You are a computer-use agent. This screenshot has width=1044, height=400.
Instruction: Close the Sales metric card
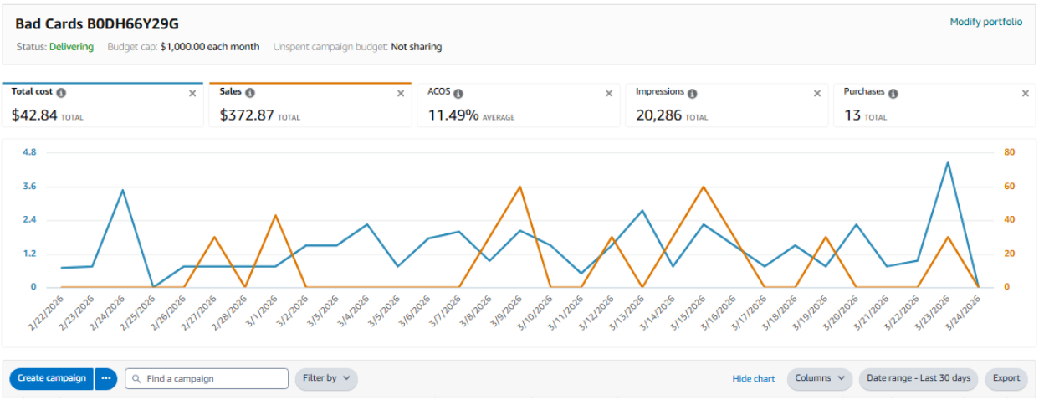tap(401, 94)
